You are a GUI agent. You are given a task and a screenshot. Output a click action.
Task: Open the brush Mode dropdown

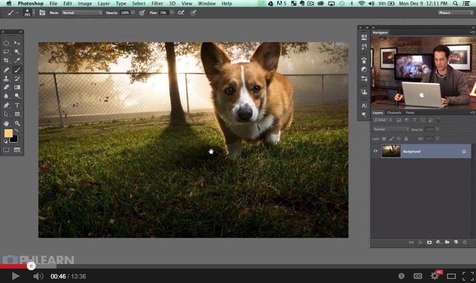(82, 13)
